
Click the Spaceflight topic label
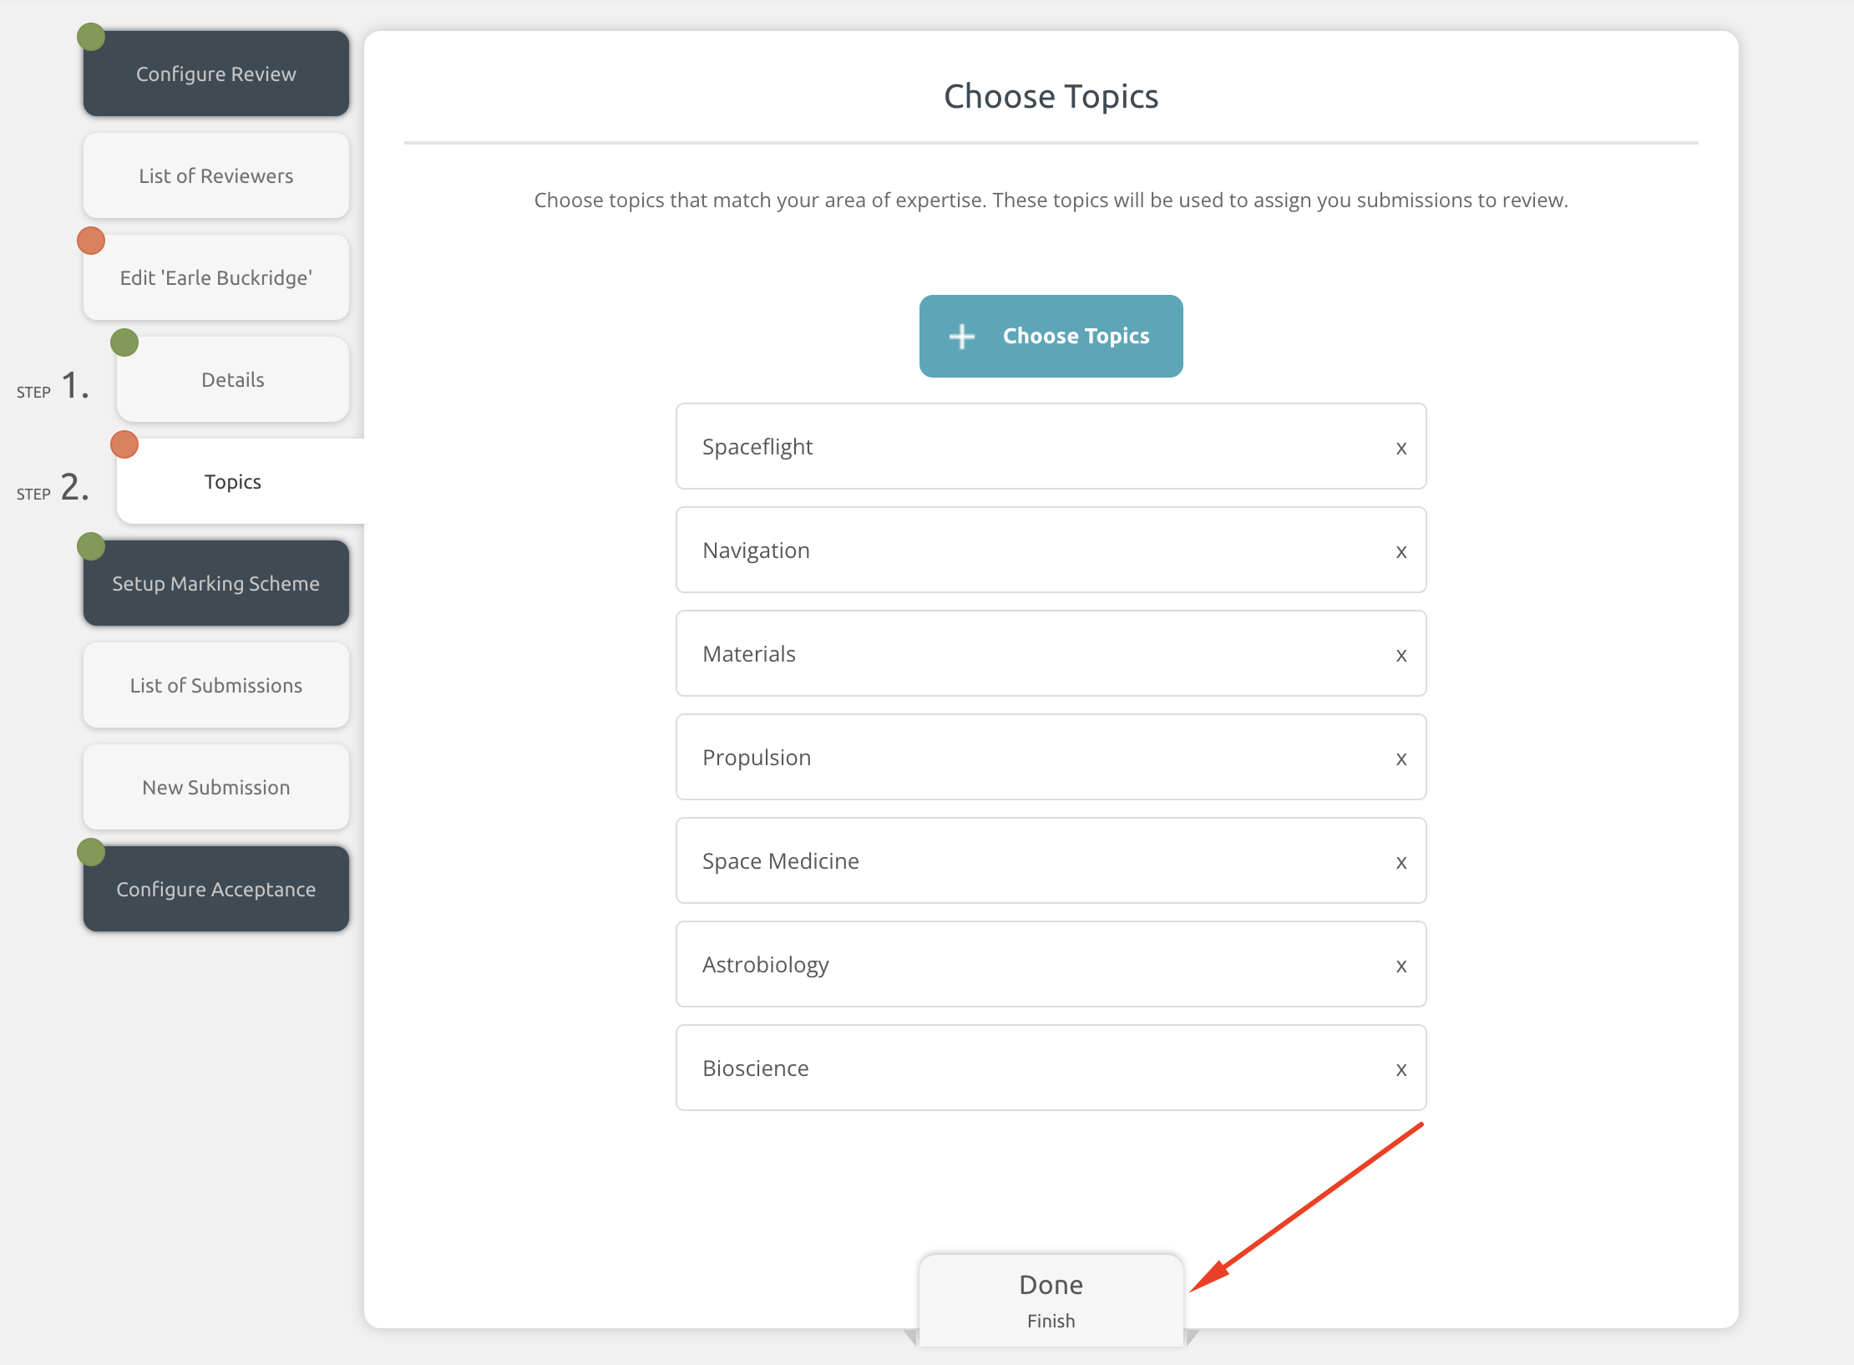point(757,447)
